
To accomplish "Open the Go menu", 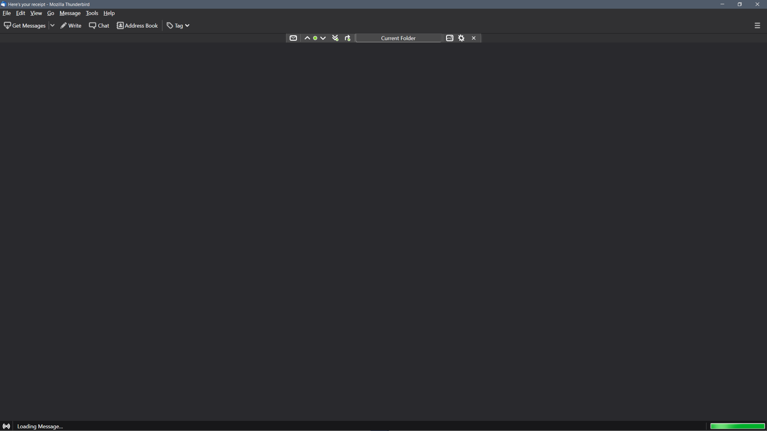I will click(x=50, y=13).
